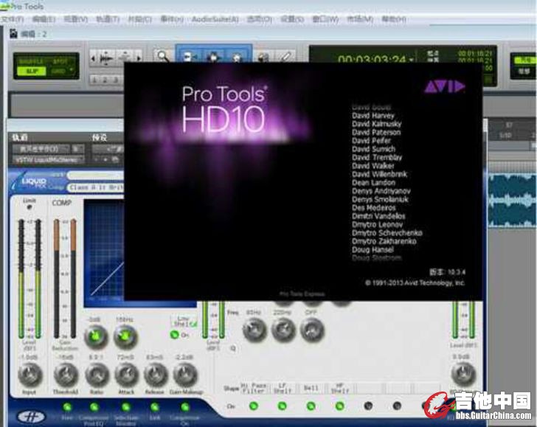Image resolution: width=537 pixels, height=427 pixels.
Task: Open the 窗口(W) menu
Action: click(x=325, y=19)
